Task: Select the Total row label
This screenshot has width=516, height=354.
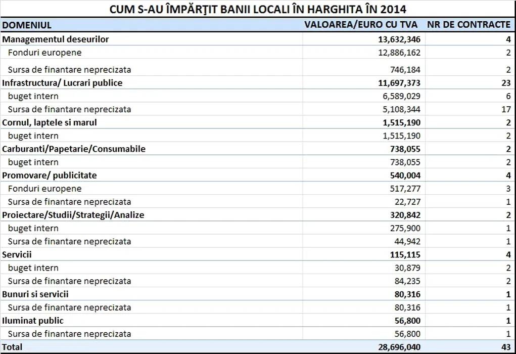Action: tap(12, 347)
